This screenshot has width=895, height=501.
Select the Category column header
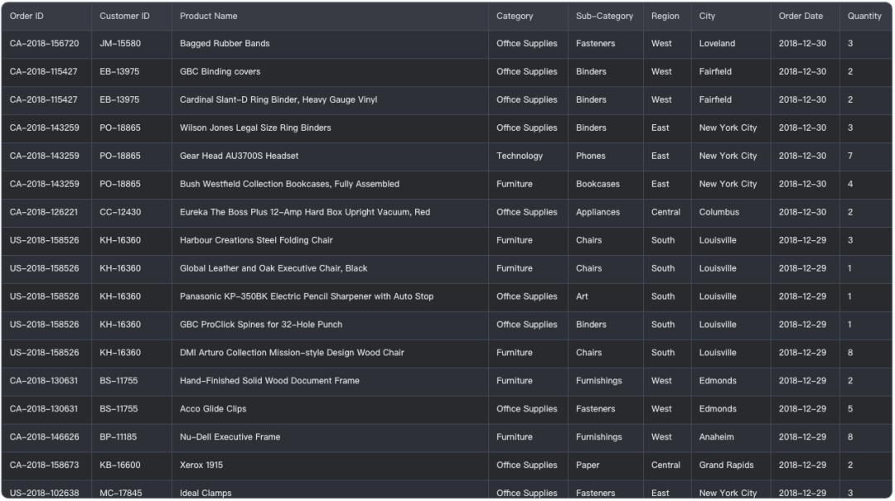[515, 16]
